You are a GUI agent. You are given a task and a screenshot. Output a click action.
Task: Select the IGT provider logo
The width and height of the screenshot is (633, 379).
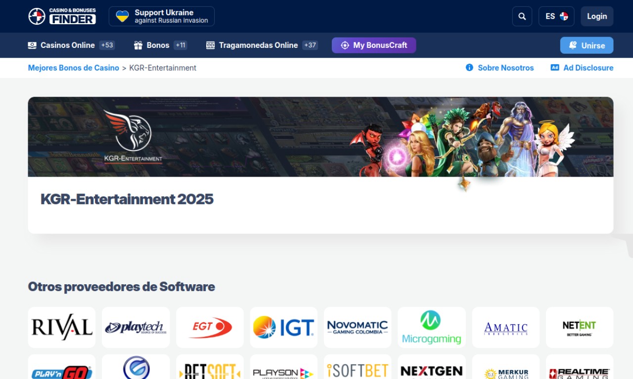[x=283, y=328]
